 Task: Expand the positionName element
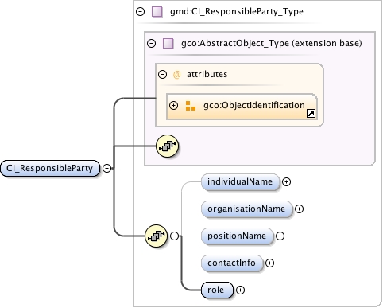(x=280, y=236)
